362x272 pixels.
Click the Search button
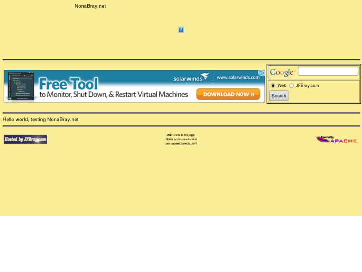[279, 96]
